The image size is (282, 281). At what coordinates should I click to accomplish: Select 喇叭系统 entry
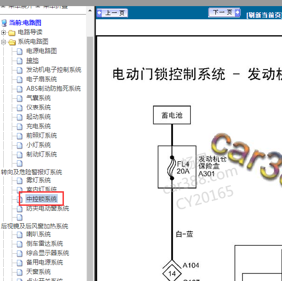[39, 234]
